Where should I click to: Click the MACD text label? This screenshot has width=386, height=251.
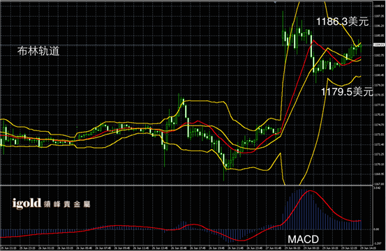coord(303,239)
